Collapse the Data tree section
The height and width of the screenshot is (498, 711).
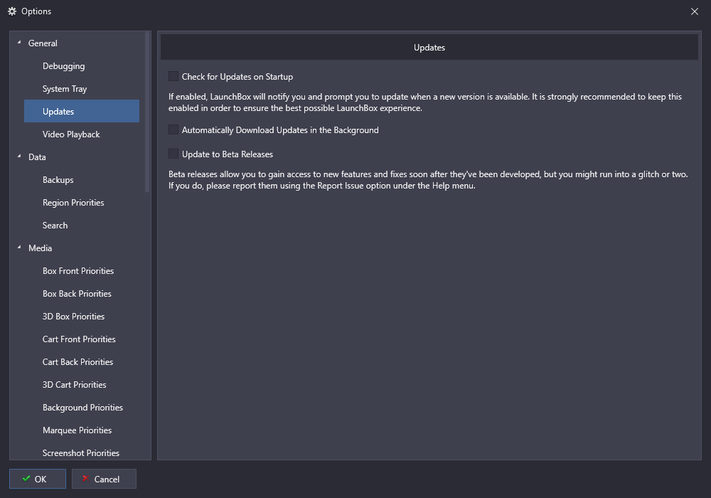click(x=19, y=157)
